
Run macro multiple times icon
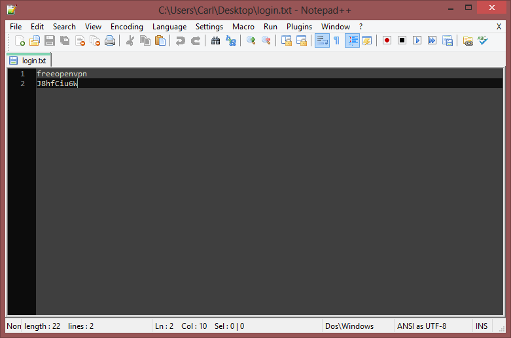click(432, 40)
